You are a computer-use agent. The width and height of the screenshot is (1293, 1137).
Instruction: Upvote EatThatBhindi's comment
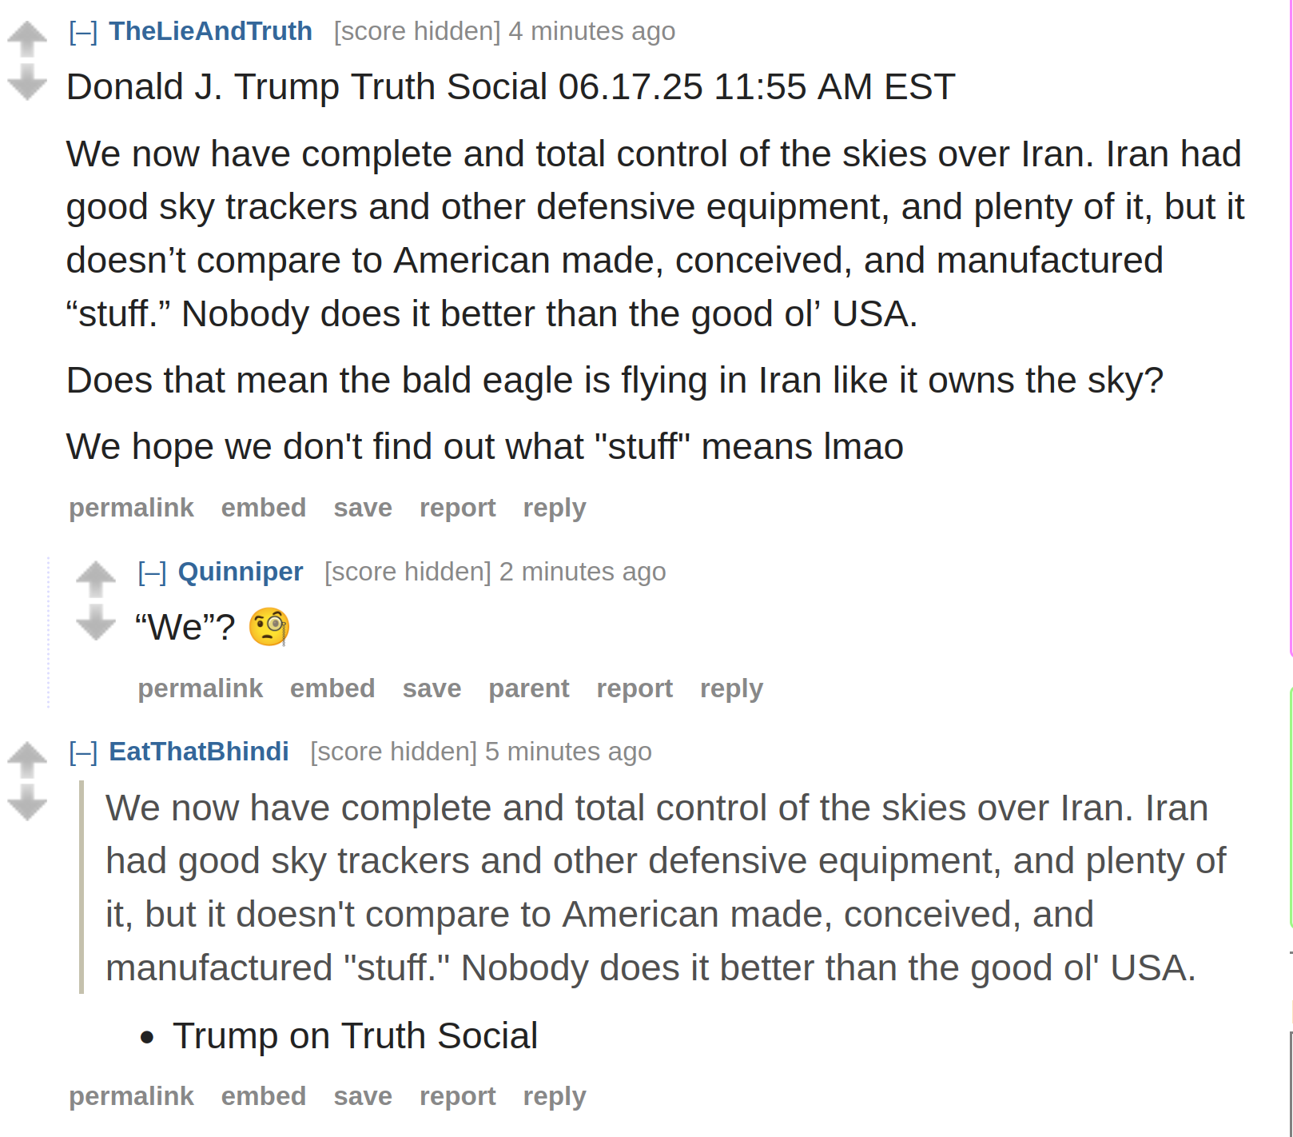click(x=27, y=760)
